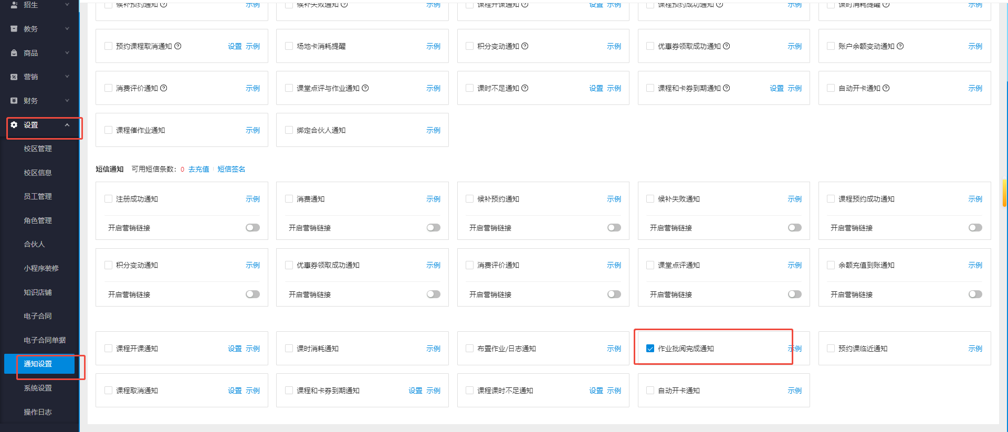Click help icon beside WeChat 积分变动通知
1008x432 pixels.
(525, 46)
